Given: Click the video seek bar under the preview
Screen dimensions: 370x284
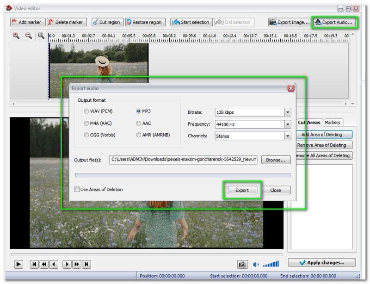Looking at the screenshot, I should coord(147,255).
